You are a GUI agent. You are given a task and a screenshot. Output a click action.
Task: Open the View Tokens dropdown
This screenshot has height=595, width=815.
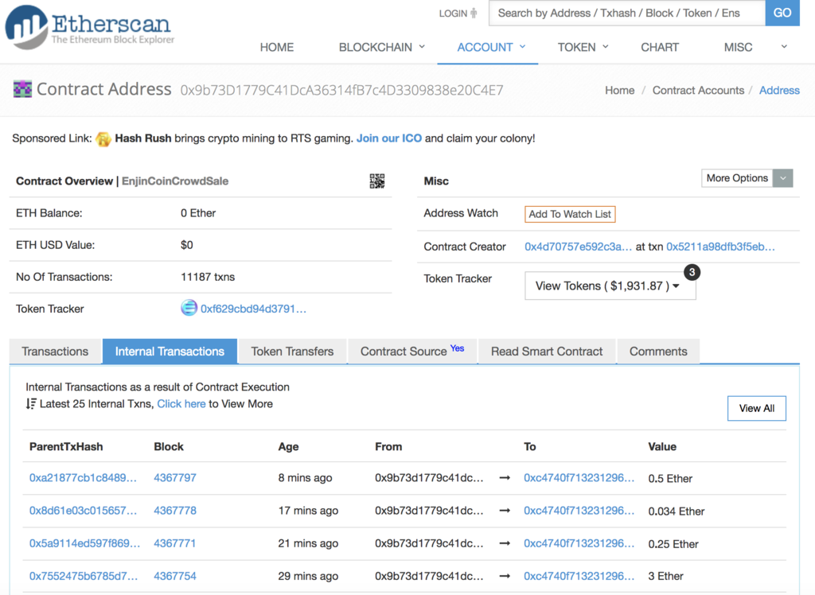[x=610, y=286]
